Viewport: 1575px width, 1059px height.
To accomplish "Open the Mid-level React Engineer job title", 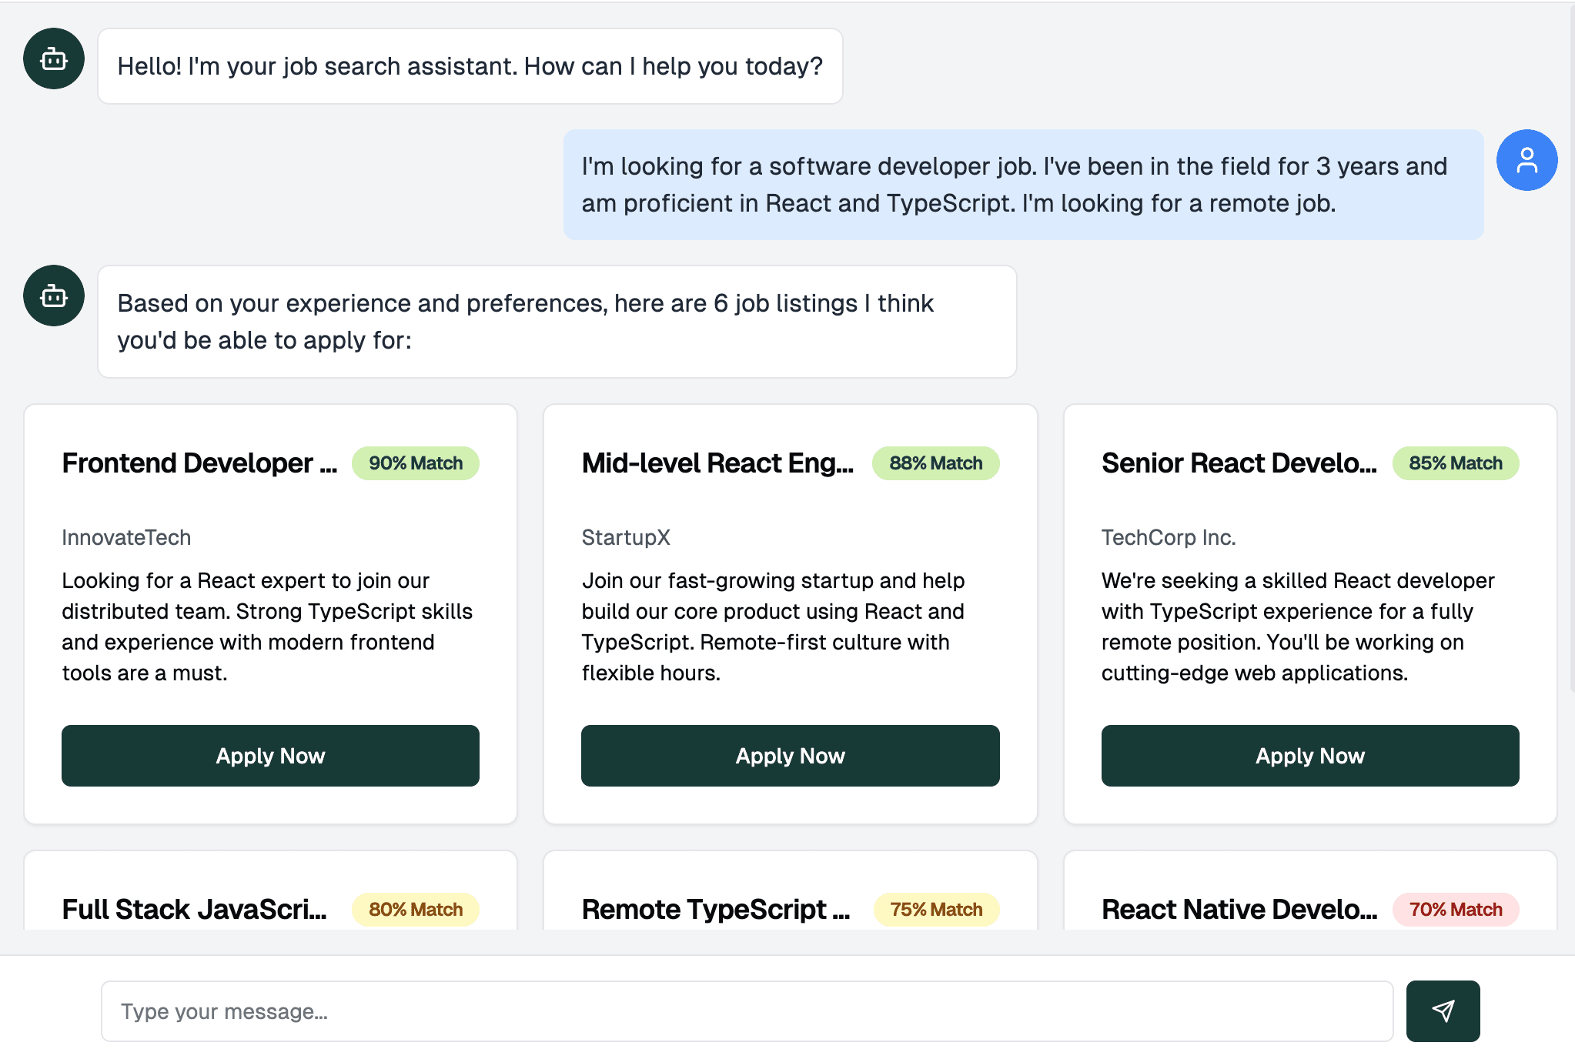I will click(x=717, y=463).
